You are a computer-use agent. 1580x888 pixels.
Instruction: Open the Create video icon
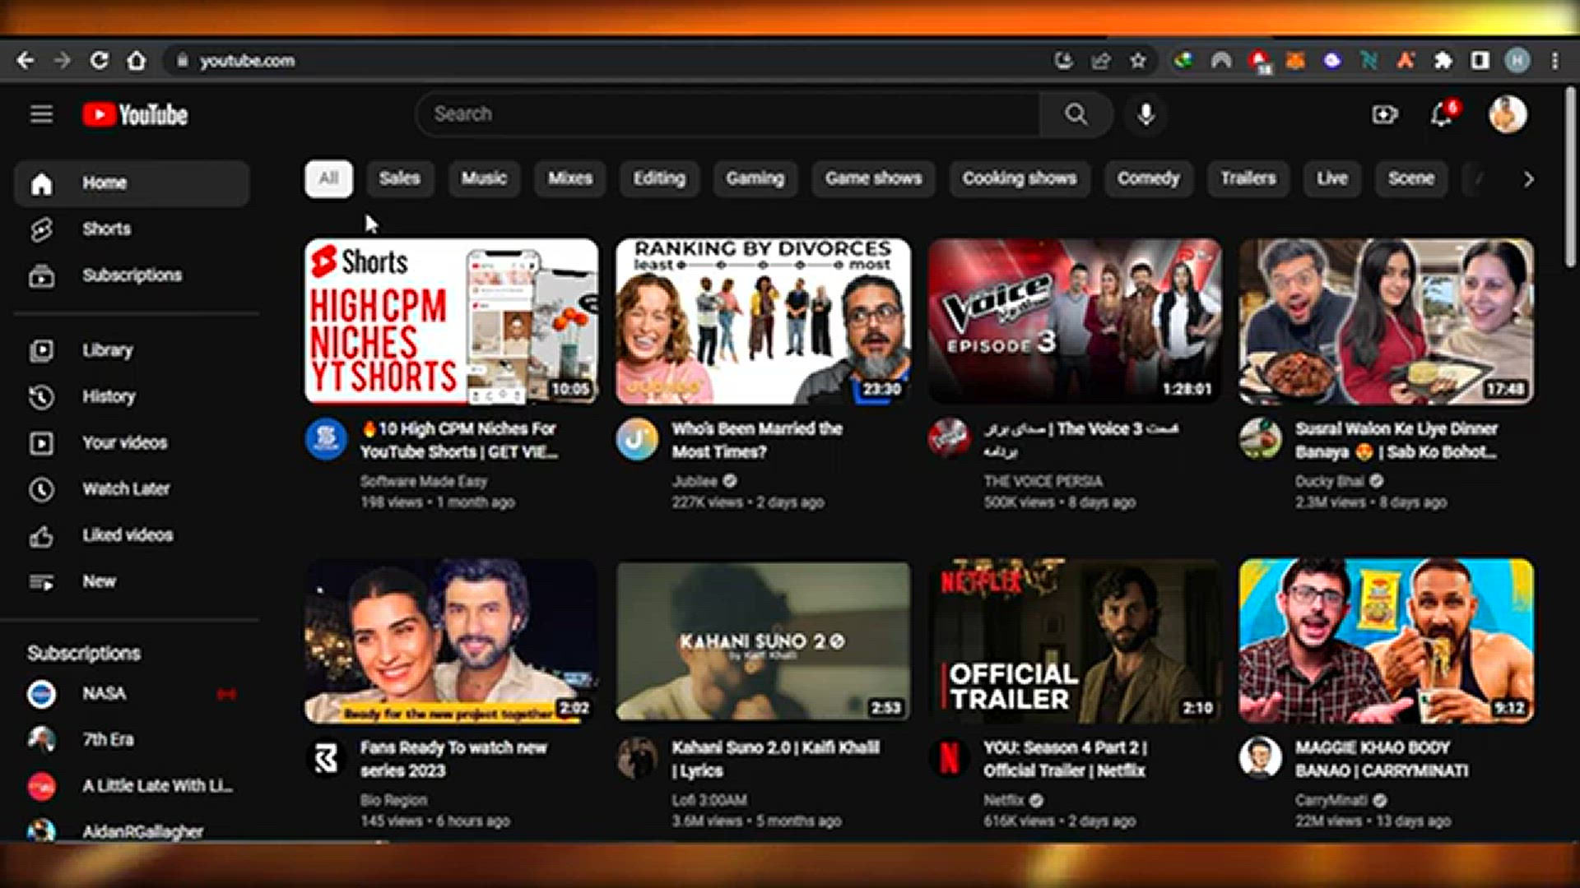[1385, 114]
